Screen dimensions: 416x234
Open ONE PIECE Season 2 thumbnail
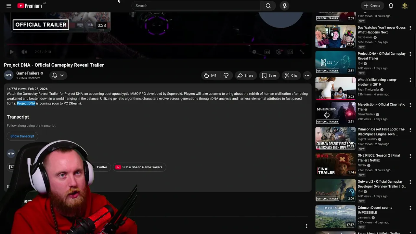tap(335, 164)
